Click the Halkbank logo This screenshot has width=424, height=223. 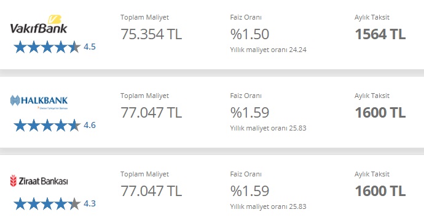39,102
